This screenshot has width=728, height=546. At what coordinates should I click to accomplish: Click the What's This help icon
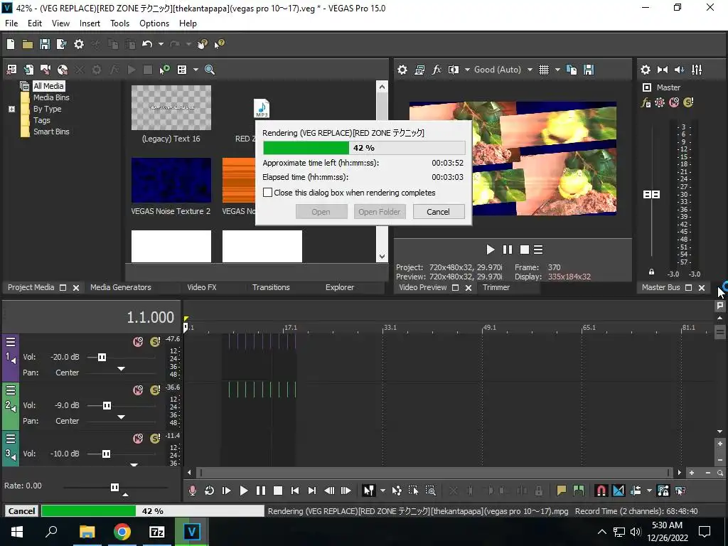219,44
